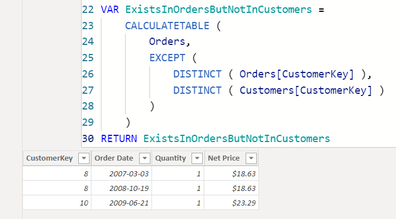Click the CALCULATETABLE function on line 23
This screenshot has height=219, width=396.
pyautogui.click(x=167, y=26)
